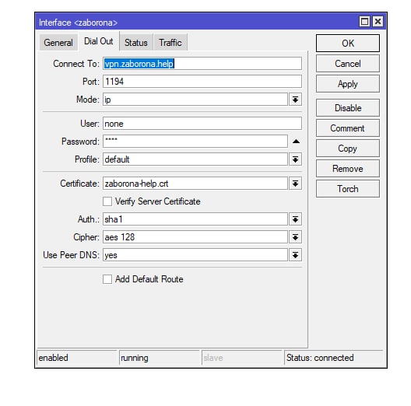The height and width of the screenshot is (406, 411).
Task: Click the Interface <zaborona> title text
Action: click(78, 23)
